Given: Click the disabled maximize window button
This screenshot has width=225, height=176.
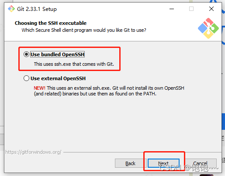Looking at the screenshot, I should [191, 9].
